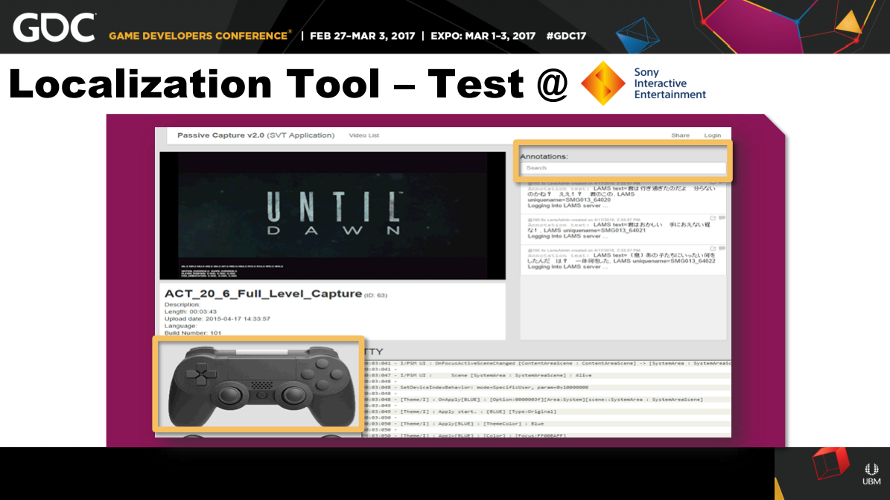Click comment icon on annotation SMG013_64022
The image size is (890, 500).
pos(722,249)
